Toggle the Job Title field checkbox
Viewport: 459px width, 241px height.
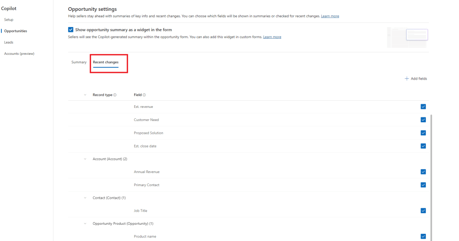click(x=423, y=210)
